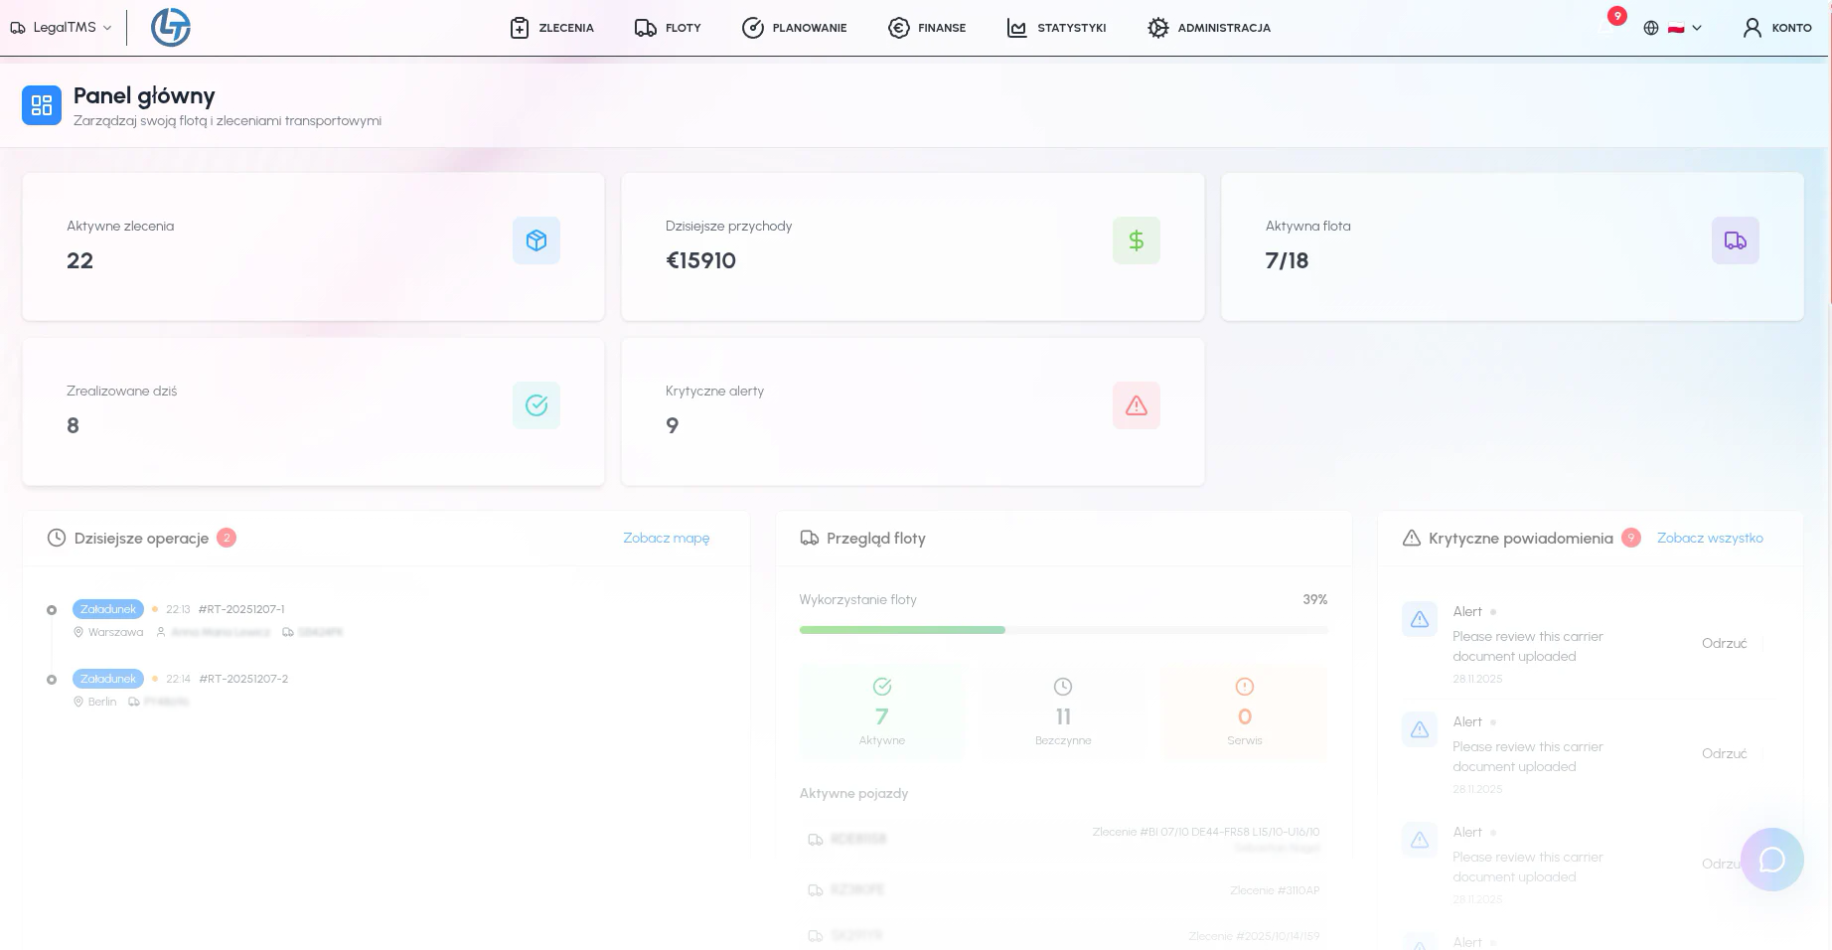This screenshot has width=1832, height=950.
Task: Open the language selector with Polish flag
Action: pyautogui.click(x=1673, y=28)
